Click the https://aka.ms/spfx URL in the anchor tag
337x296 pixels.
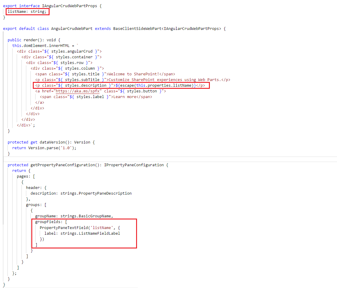(77, 91)
